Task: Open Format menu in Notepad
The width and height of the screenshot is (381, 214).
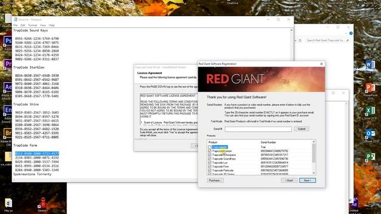Action: 33,25
